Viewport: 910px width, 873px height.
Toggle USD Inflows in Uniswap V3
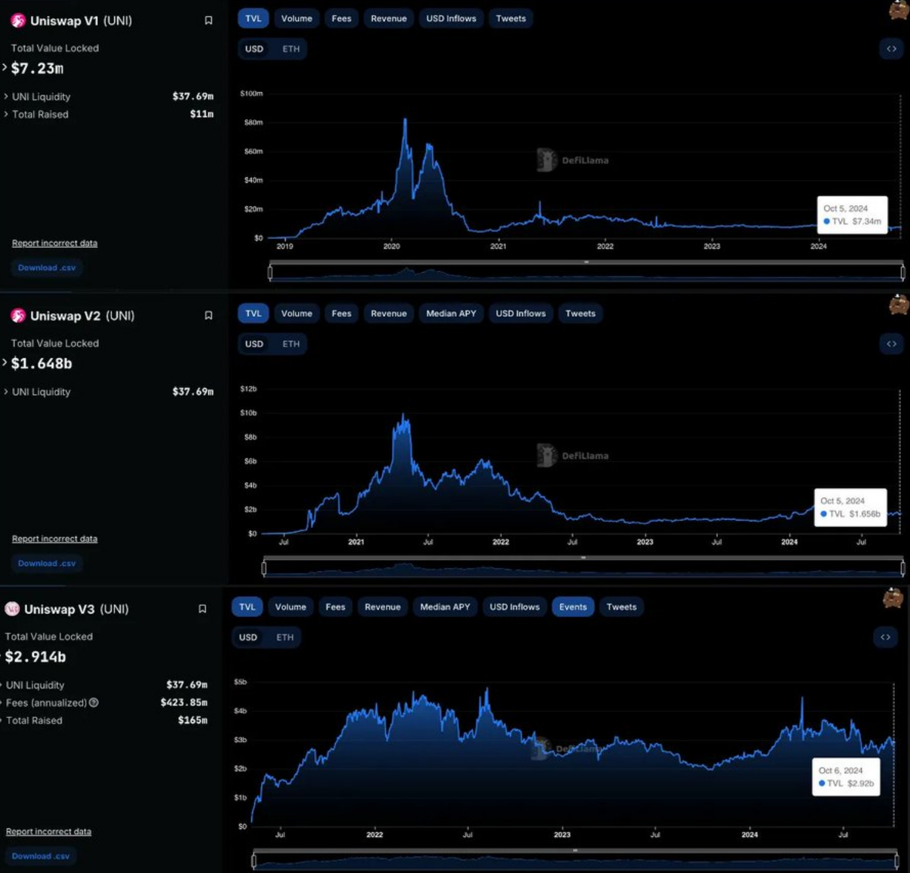[x=514, y=607]
